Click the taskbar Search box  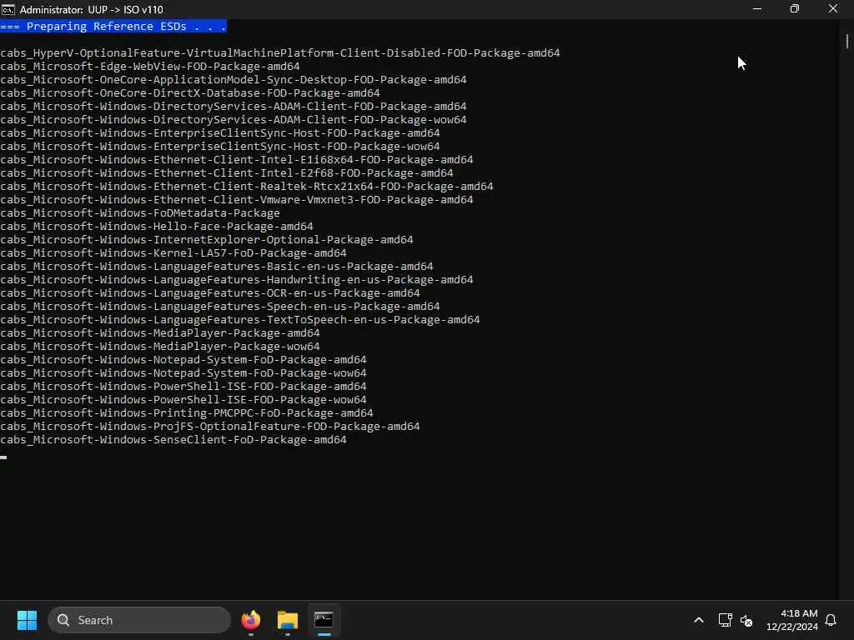(x=139, y=620)
